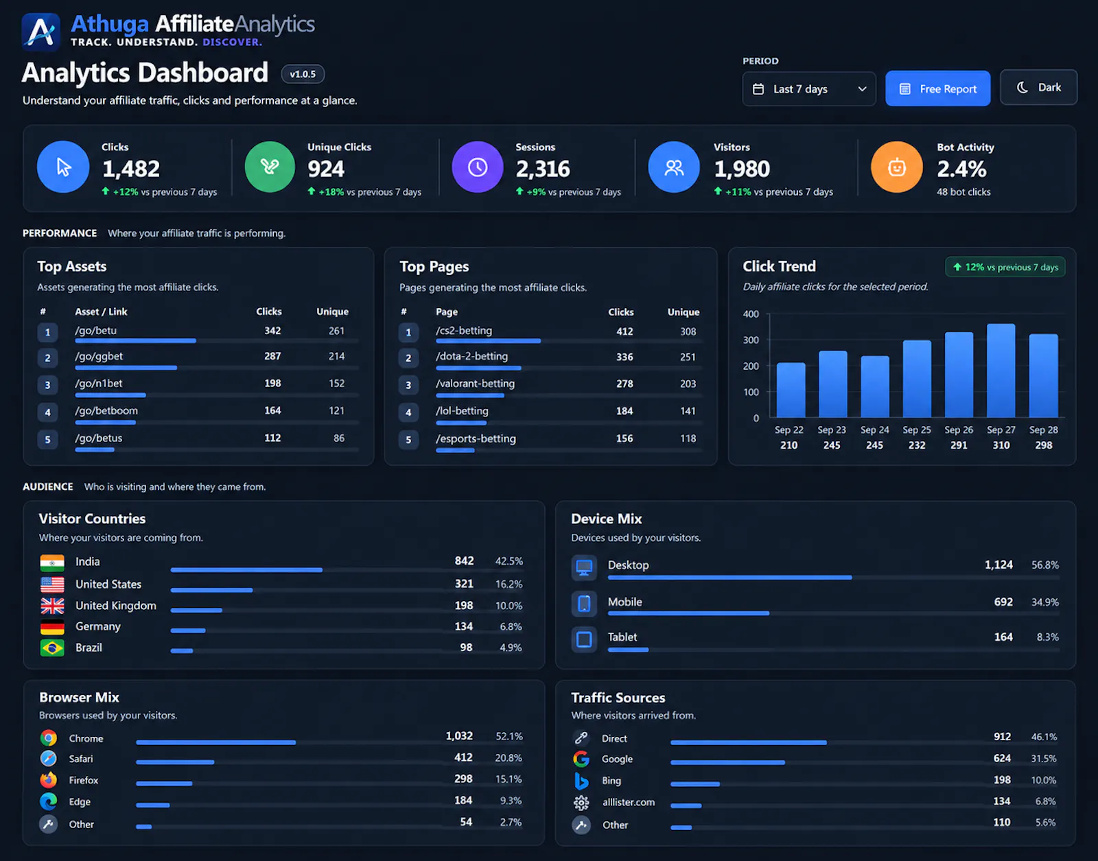Click the Clicks column header in Top Pages
1098x861 pixels.
pyautogui.click(x=620, y=311)
